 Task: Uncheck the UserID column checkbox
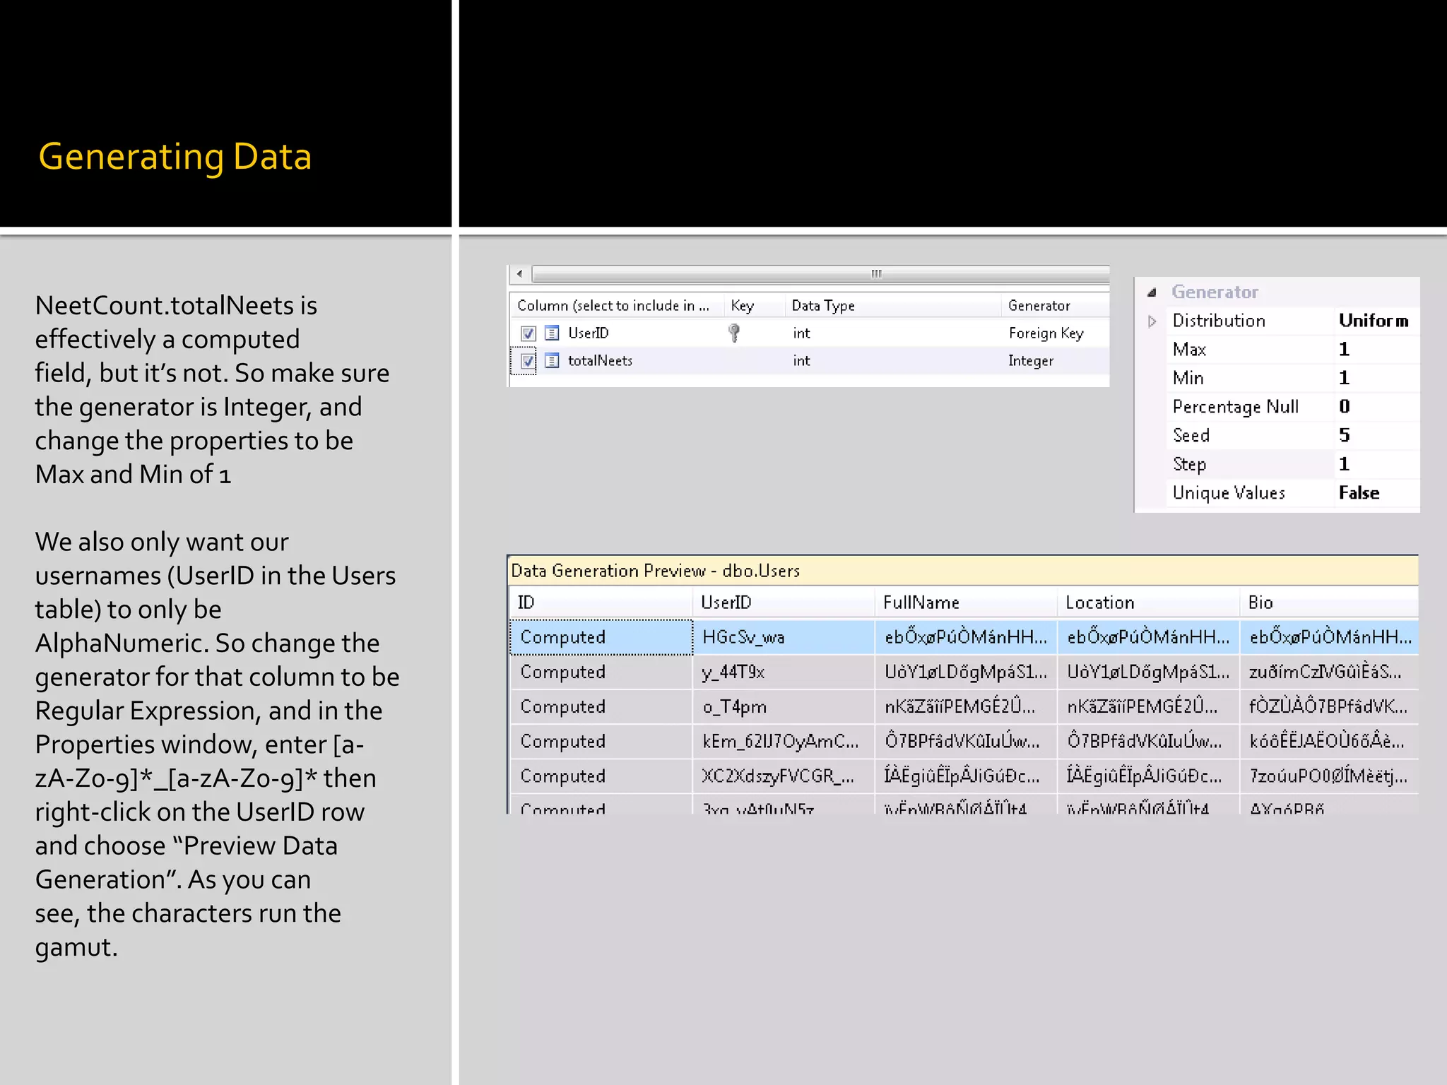click(528, 333)
